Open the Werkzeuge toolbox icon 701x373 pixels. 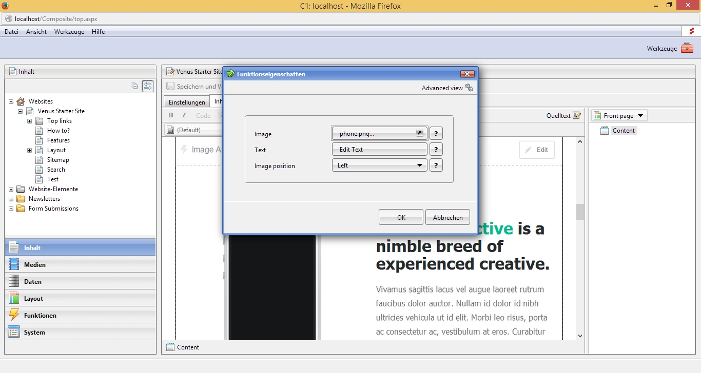coord(687,49)
